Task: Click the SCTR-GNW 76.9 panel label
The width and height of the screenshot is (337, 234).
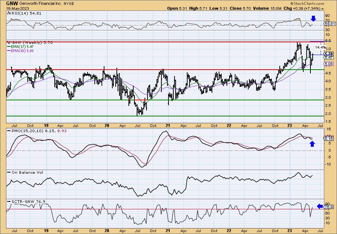Action: point(26,201)
